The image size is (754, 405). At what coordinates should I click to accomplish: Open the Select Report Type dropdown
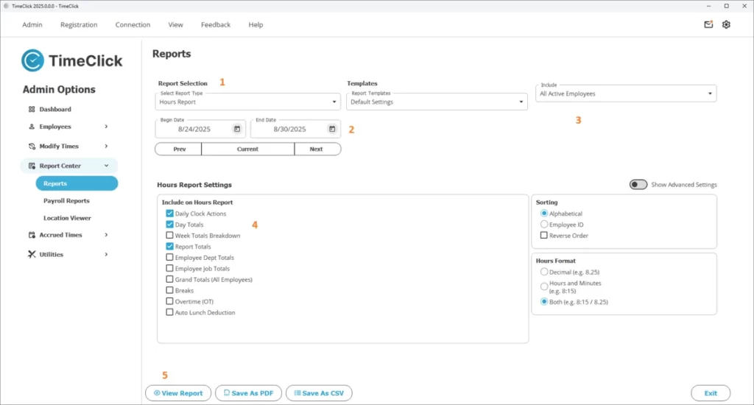tap(248, 102)
